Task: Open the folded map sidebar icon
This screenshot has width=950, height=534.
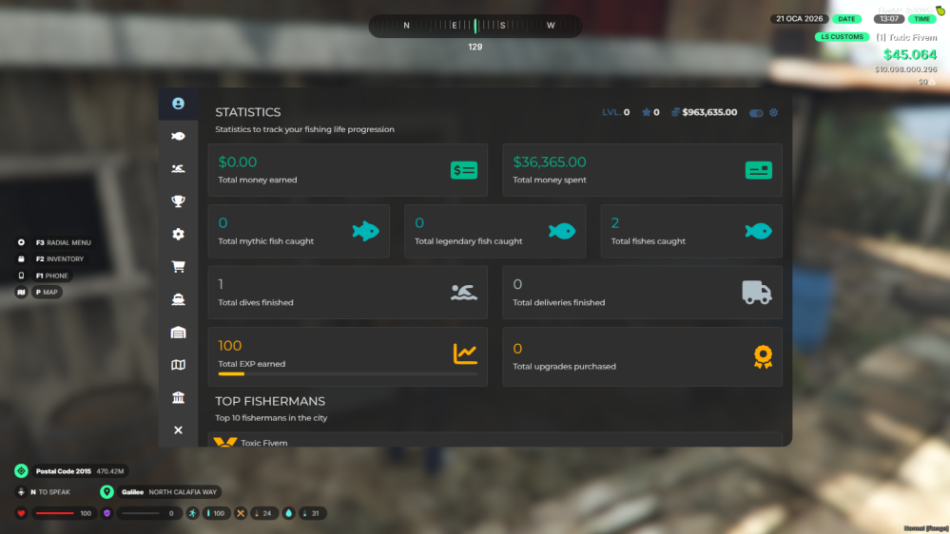Action: [x=178, y=365]
